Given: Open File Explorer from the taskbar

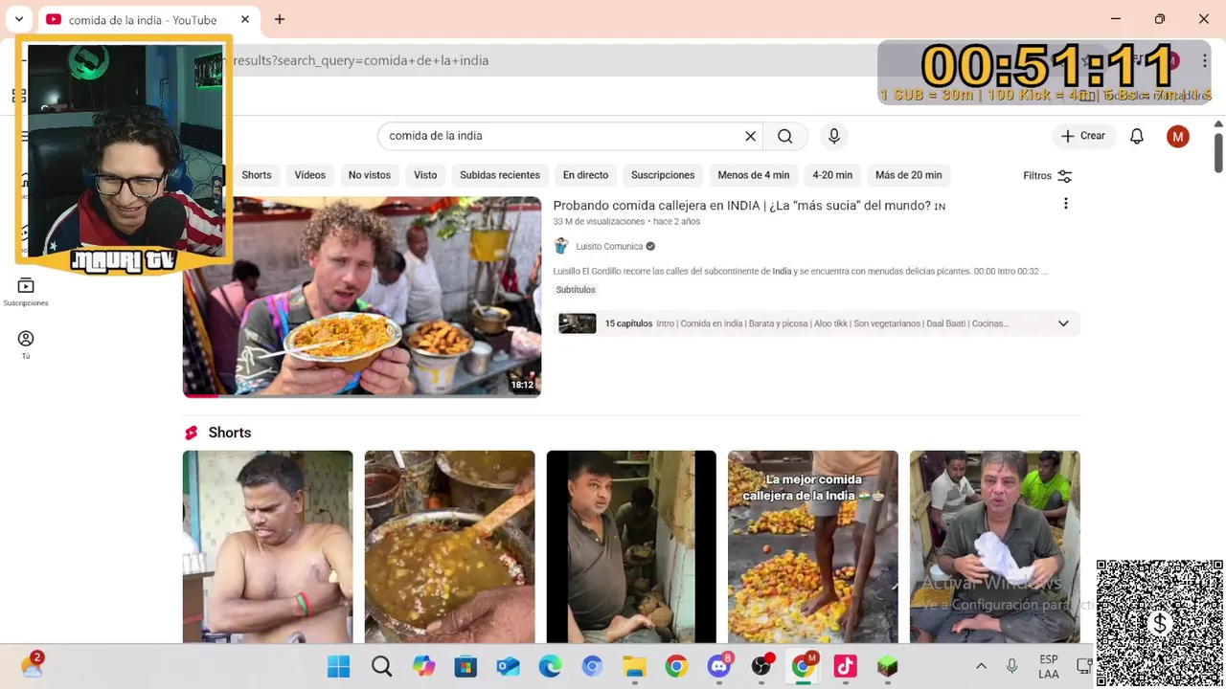Looking at the screenshot, I should [634, 667].
